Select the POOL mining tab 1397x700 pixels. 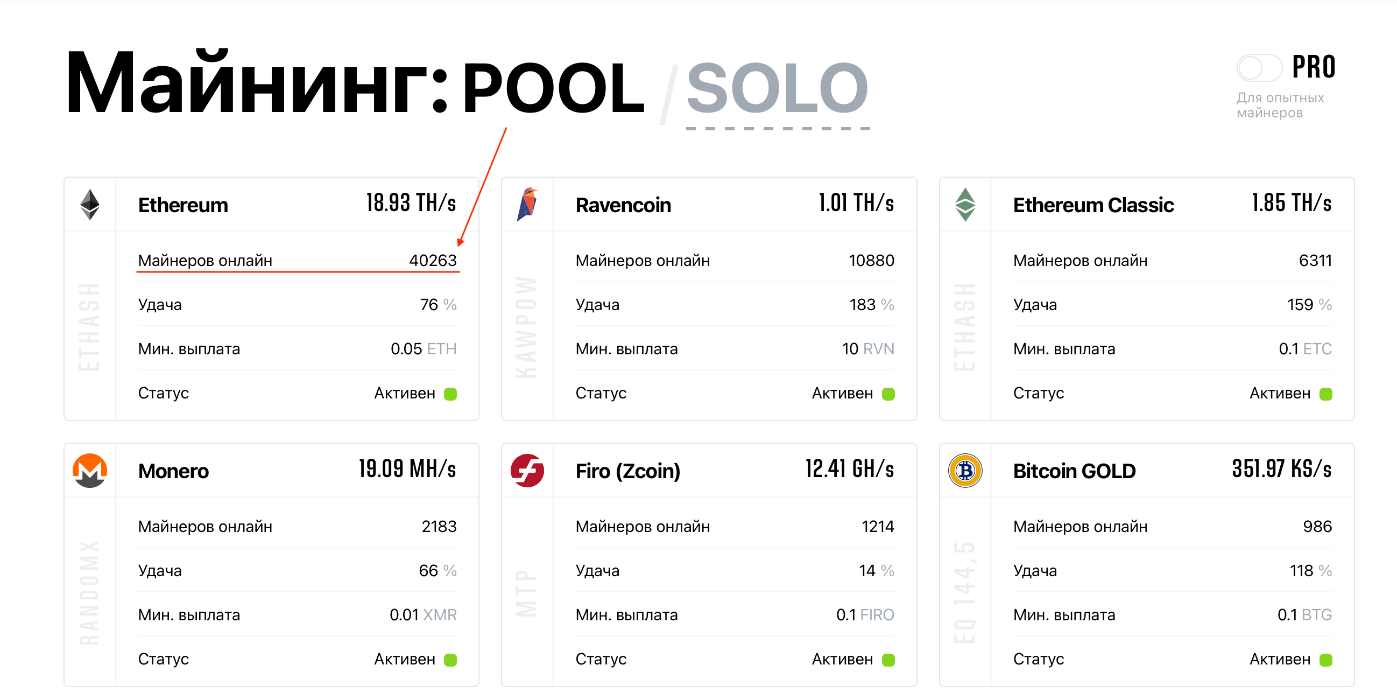pyautogui.click(x=553, y=88)
